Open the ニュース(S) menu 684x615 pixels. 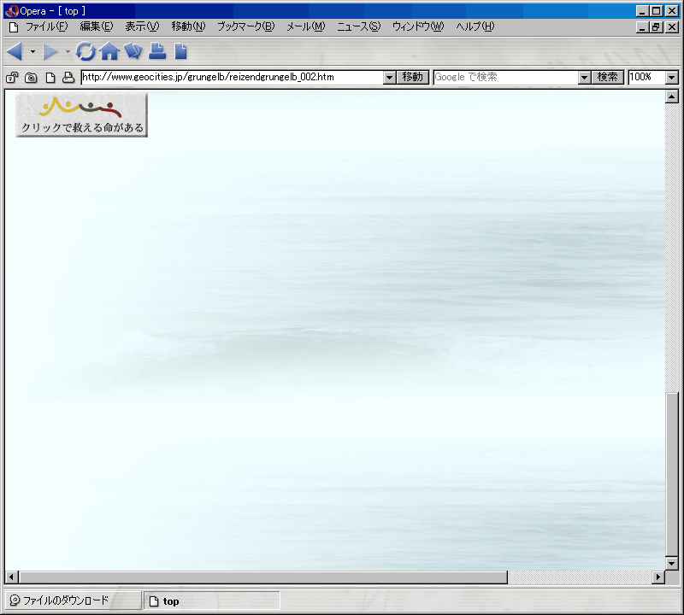coord(358,26)
